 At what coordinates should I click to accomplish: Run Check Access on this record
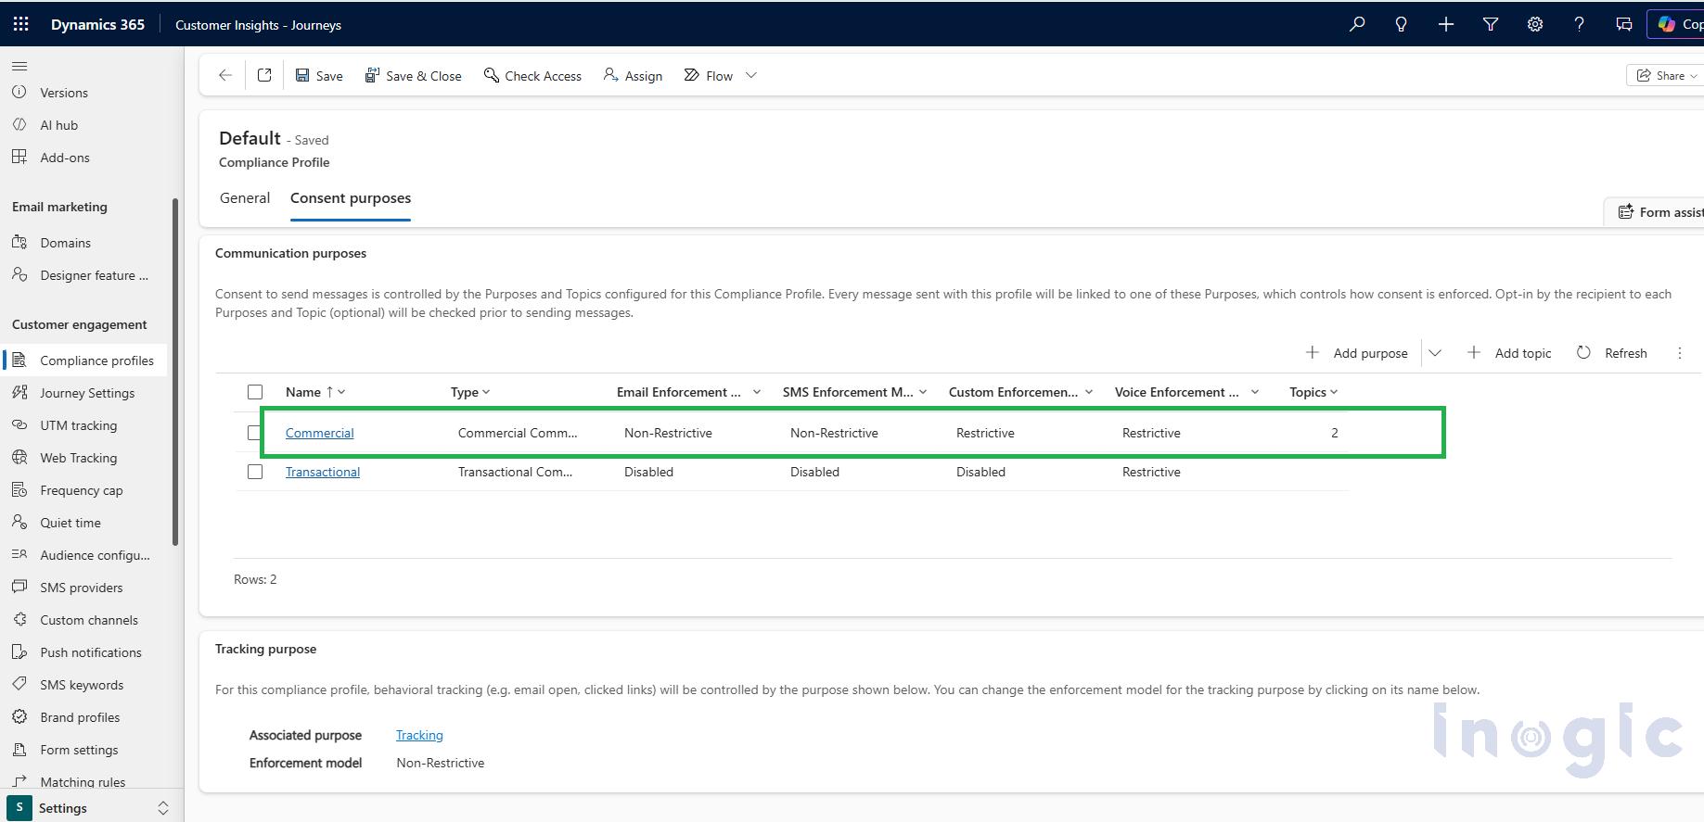tap(532, 76)
